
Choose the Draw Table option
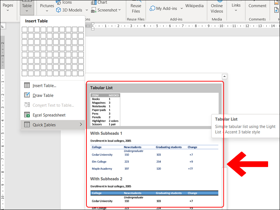(x=43, y=95)
